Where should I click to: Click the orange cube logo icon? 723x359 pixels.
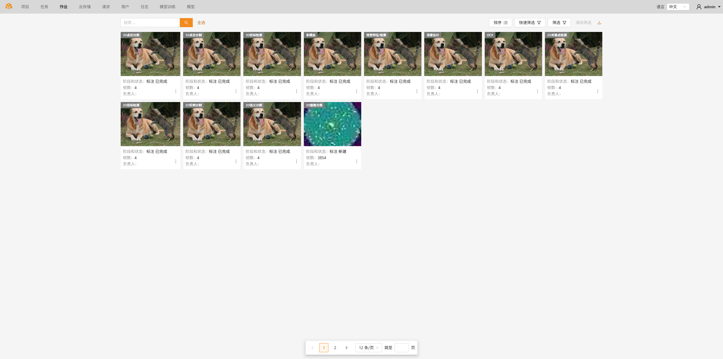(9, 7)
